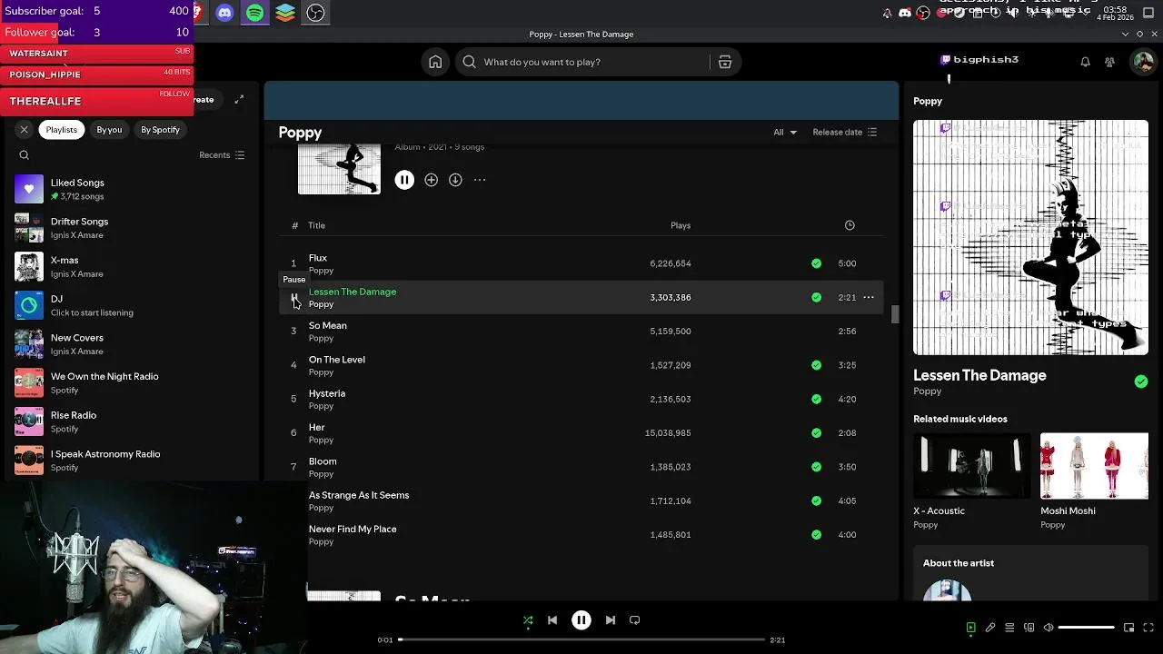
Task: Toggle saved checkmark for Hysteria
Action: point(816,399)
